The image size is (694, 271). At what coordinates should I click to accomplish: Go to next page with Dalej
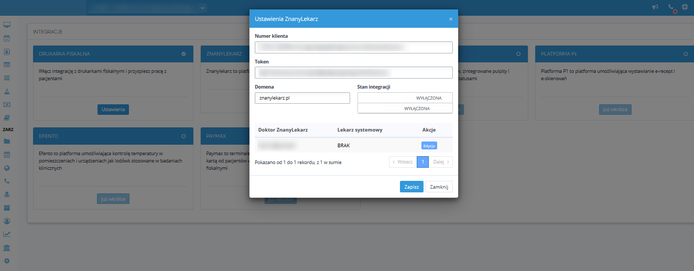441,162
